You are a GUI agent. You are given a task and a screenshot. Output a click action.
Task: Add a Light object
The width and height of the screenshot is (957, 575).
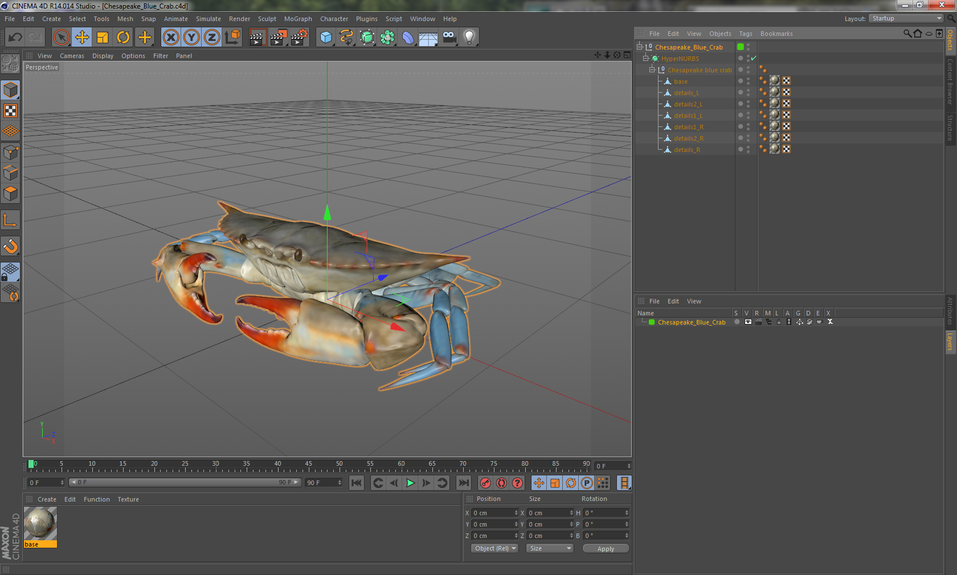469,38
